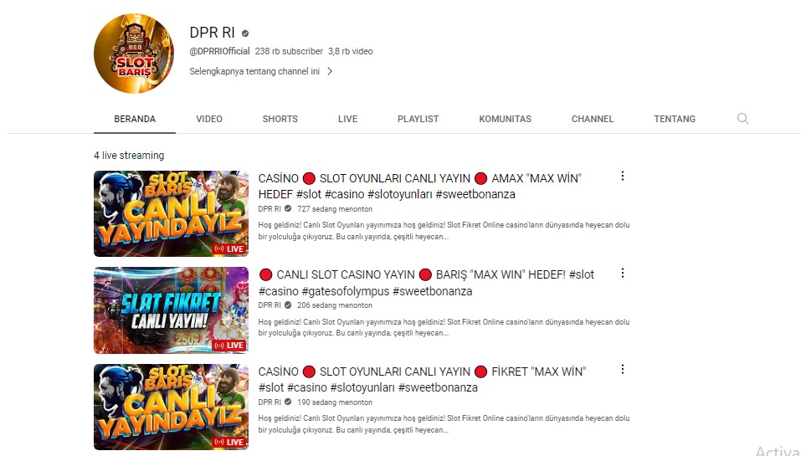Click DPR RI channel name under BARIŞ stream

270,305
